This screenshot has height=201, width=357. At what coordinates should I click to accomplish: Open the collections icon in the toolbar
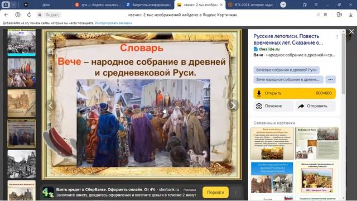(x=339, y=15)
